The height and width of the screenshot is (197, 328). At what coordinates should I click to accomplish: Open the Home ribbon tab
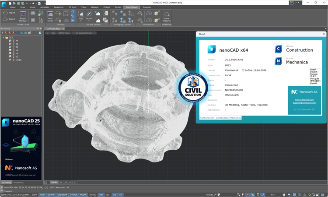13,7
